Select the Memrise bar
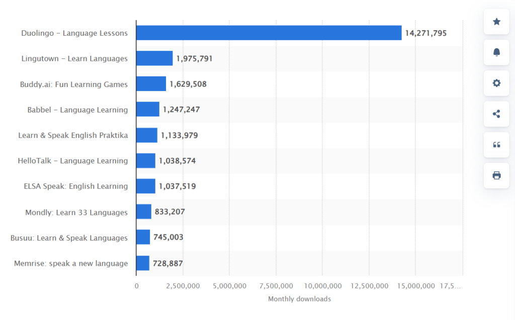 (143, 263)
